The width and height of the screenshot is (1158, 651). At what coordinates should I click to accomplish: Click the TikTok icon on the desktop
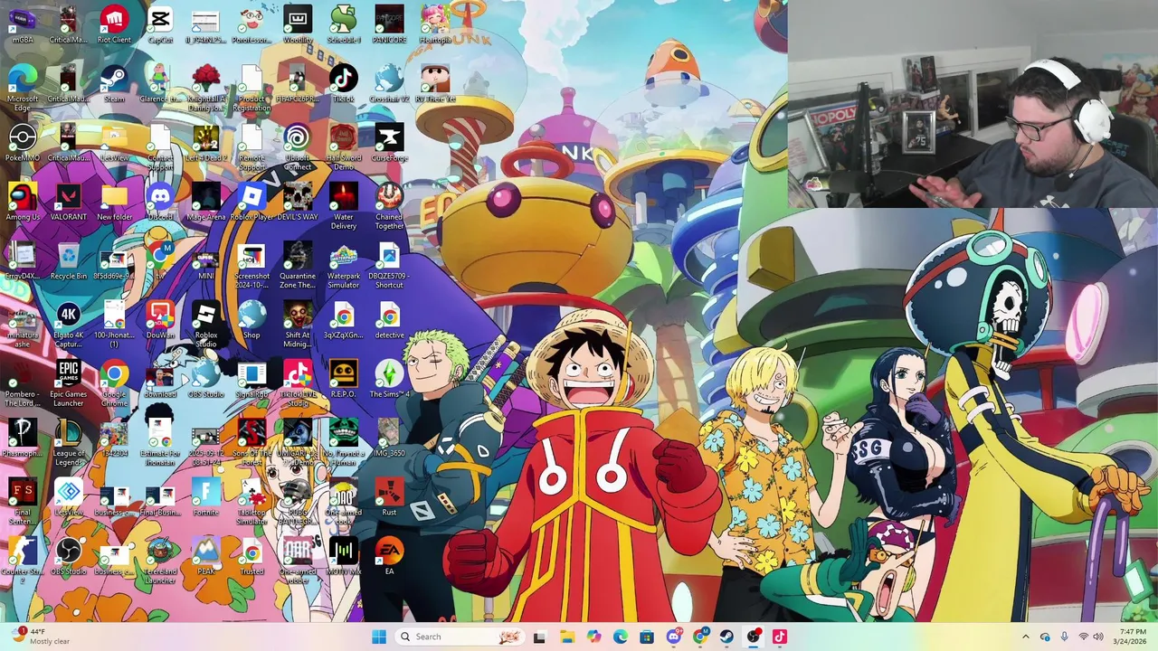[343, 83]
